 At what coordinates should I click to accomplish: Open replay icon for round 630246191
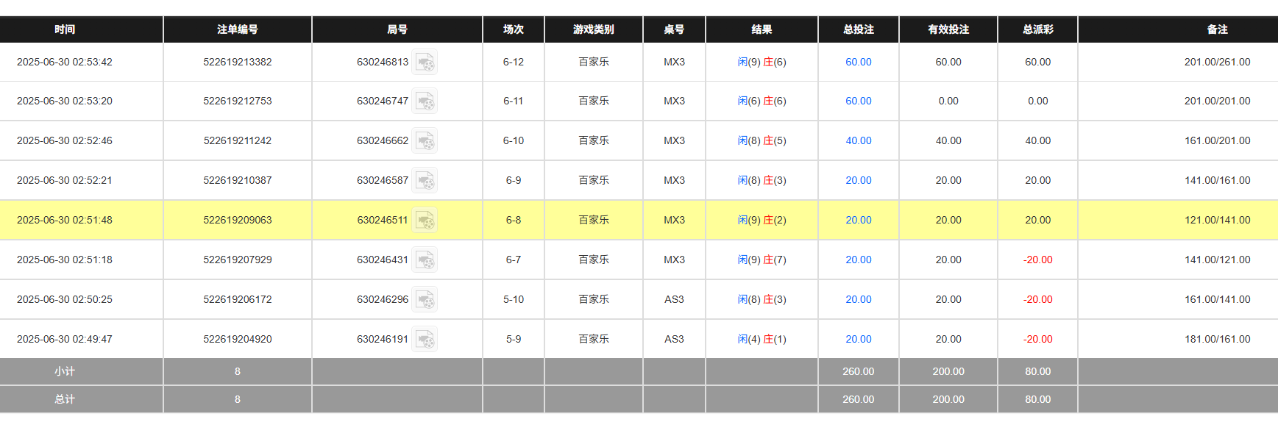coord(425,340)
